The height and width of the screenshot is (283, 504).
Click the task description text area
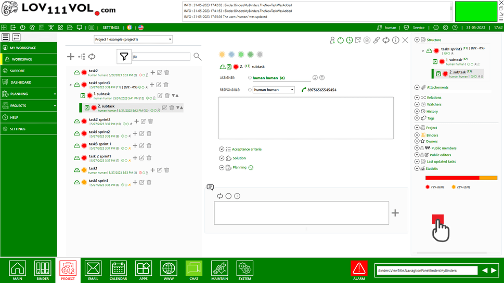[306, 118]
